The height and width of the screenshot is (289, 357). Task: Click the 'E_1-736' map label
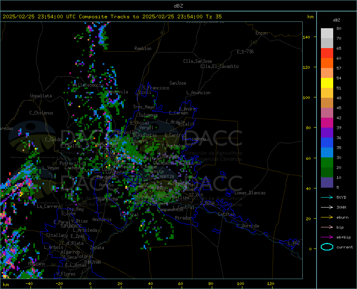245,52
